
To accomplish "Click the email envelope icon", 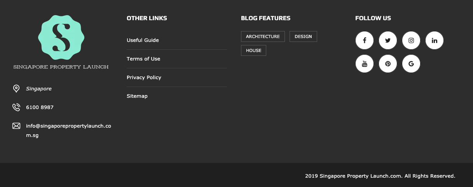I will (x=16, y=126).
